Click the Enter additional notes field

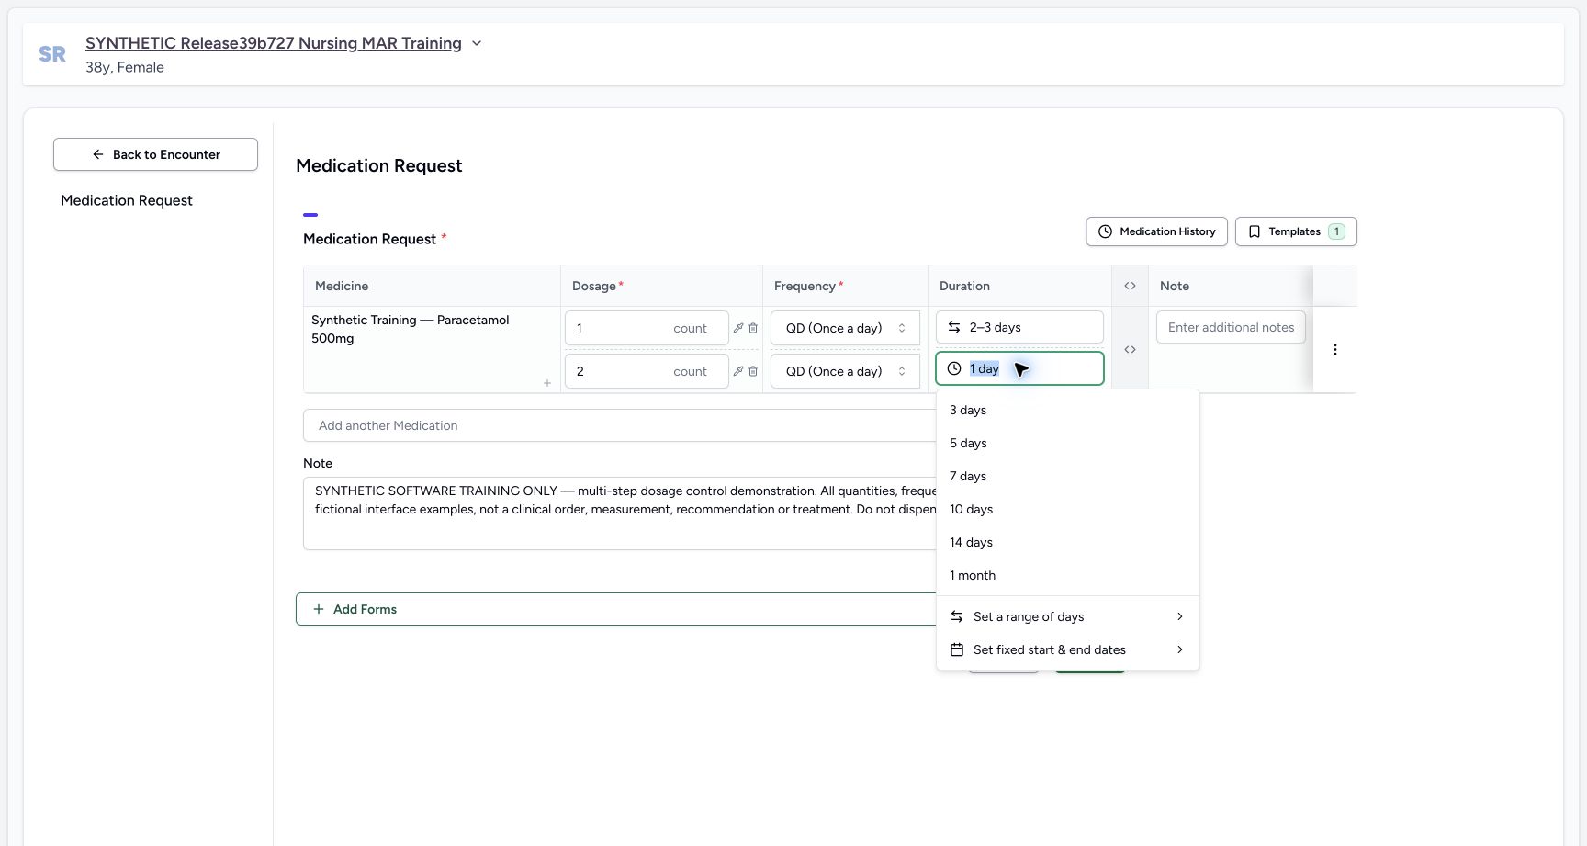tap(1231, 327)
